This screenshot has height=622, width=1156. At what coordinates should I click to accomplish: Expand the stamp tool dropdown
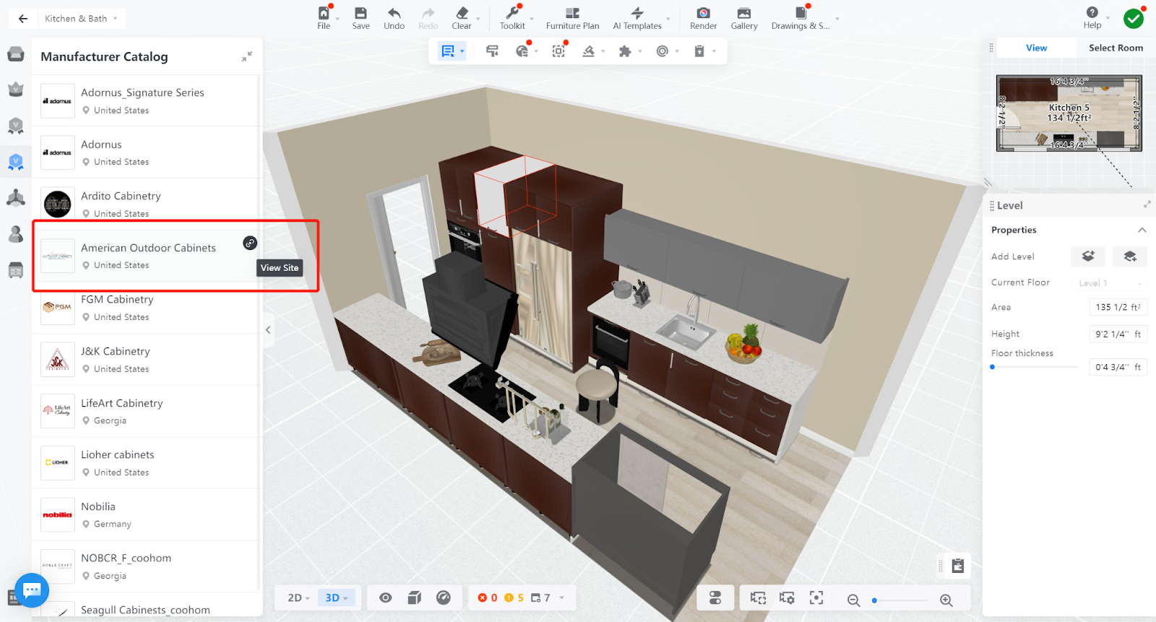[x=603, y=51]
